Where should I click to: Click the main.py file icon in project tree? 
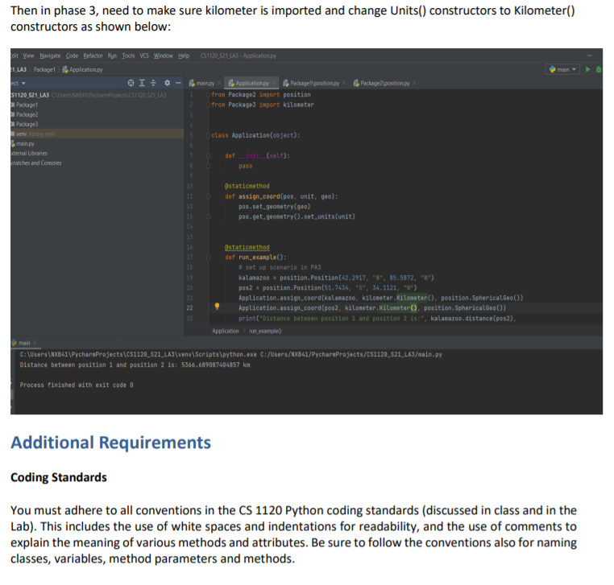click(x=13, y=143)
